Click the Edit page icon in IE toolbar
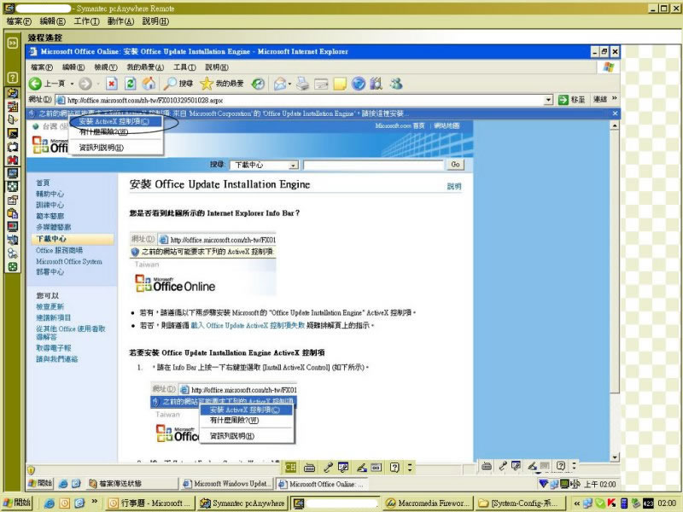Image resolution: width=683 pixels, height=512 pixels. 321,84
